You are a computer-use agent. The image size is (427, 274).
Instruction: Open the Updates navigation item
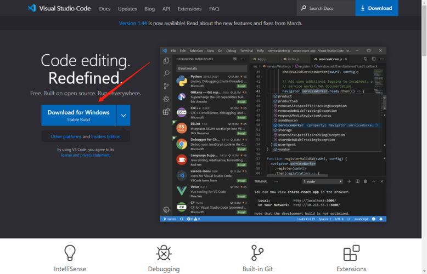coord(127,9)
